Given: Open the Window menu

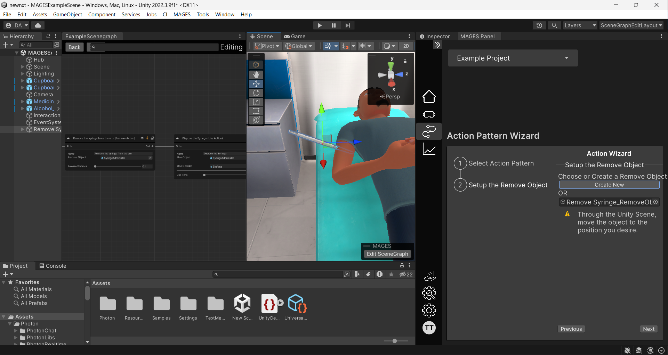Looking at the screenshot, I should 225,15.
